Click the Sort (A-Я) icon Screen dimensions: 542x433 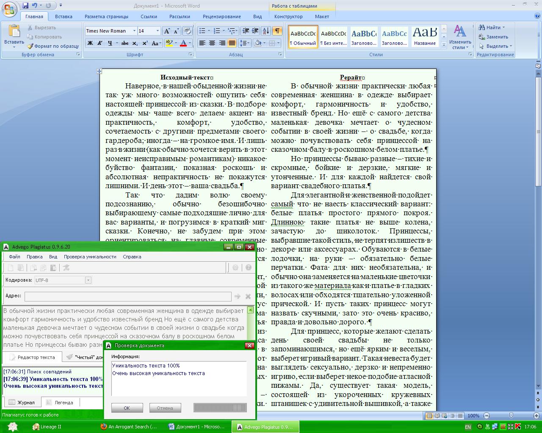pyautogui.click(x=266, y=31)
